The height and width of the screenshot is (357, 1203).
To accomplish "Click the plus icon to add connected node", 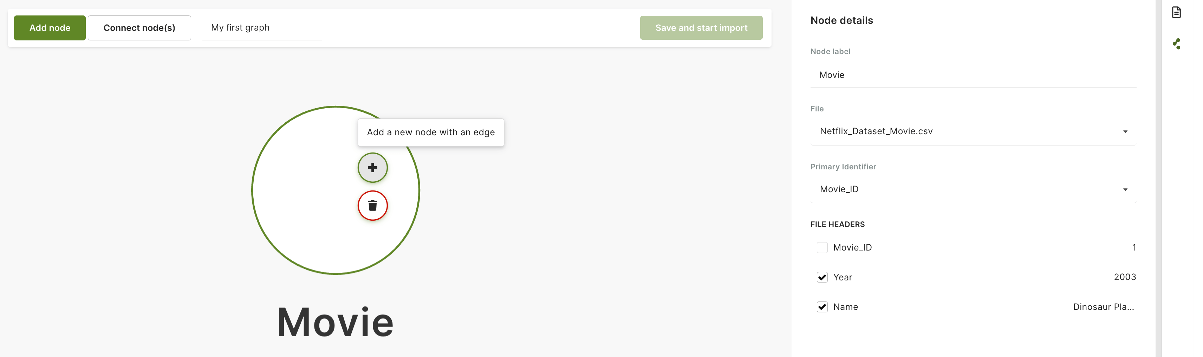I will click(x=372, y=168).
